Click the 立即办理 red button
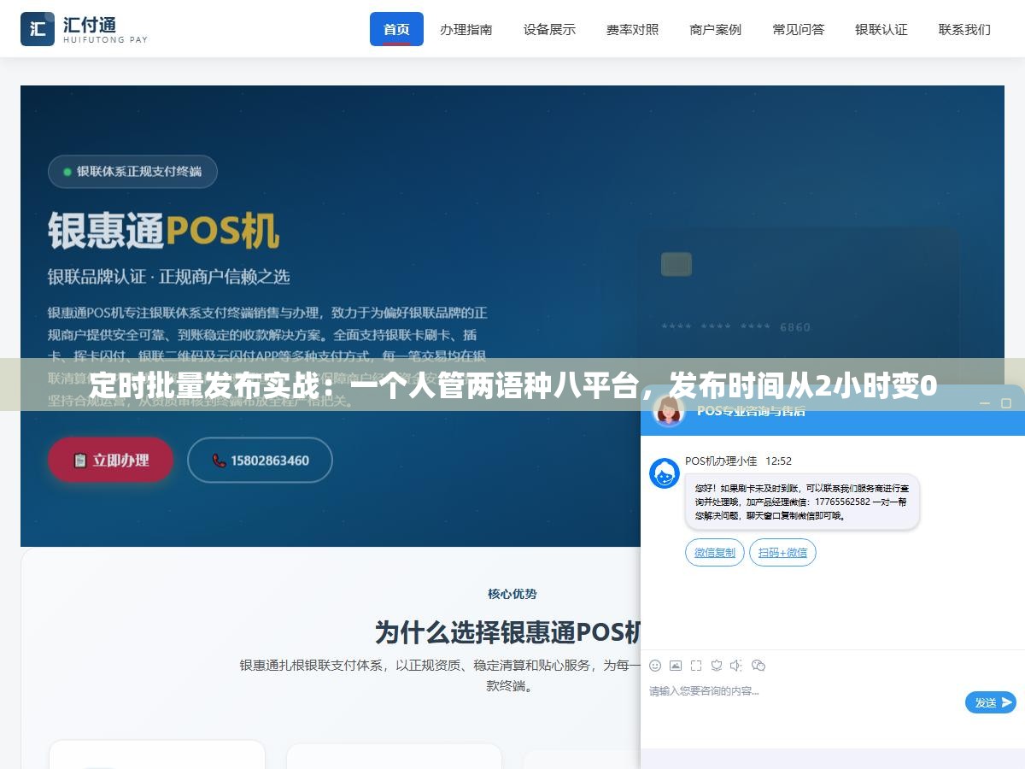Image resolution: width=1025 pixels, height=769 pixels. click(111, 460)
